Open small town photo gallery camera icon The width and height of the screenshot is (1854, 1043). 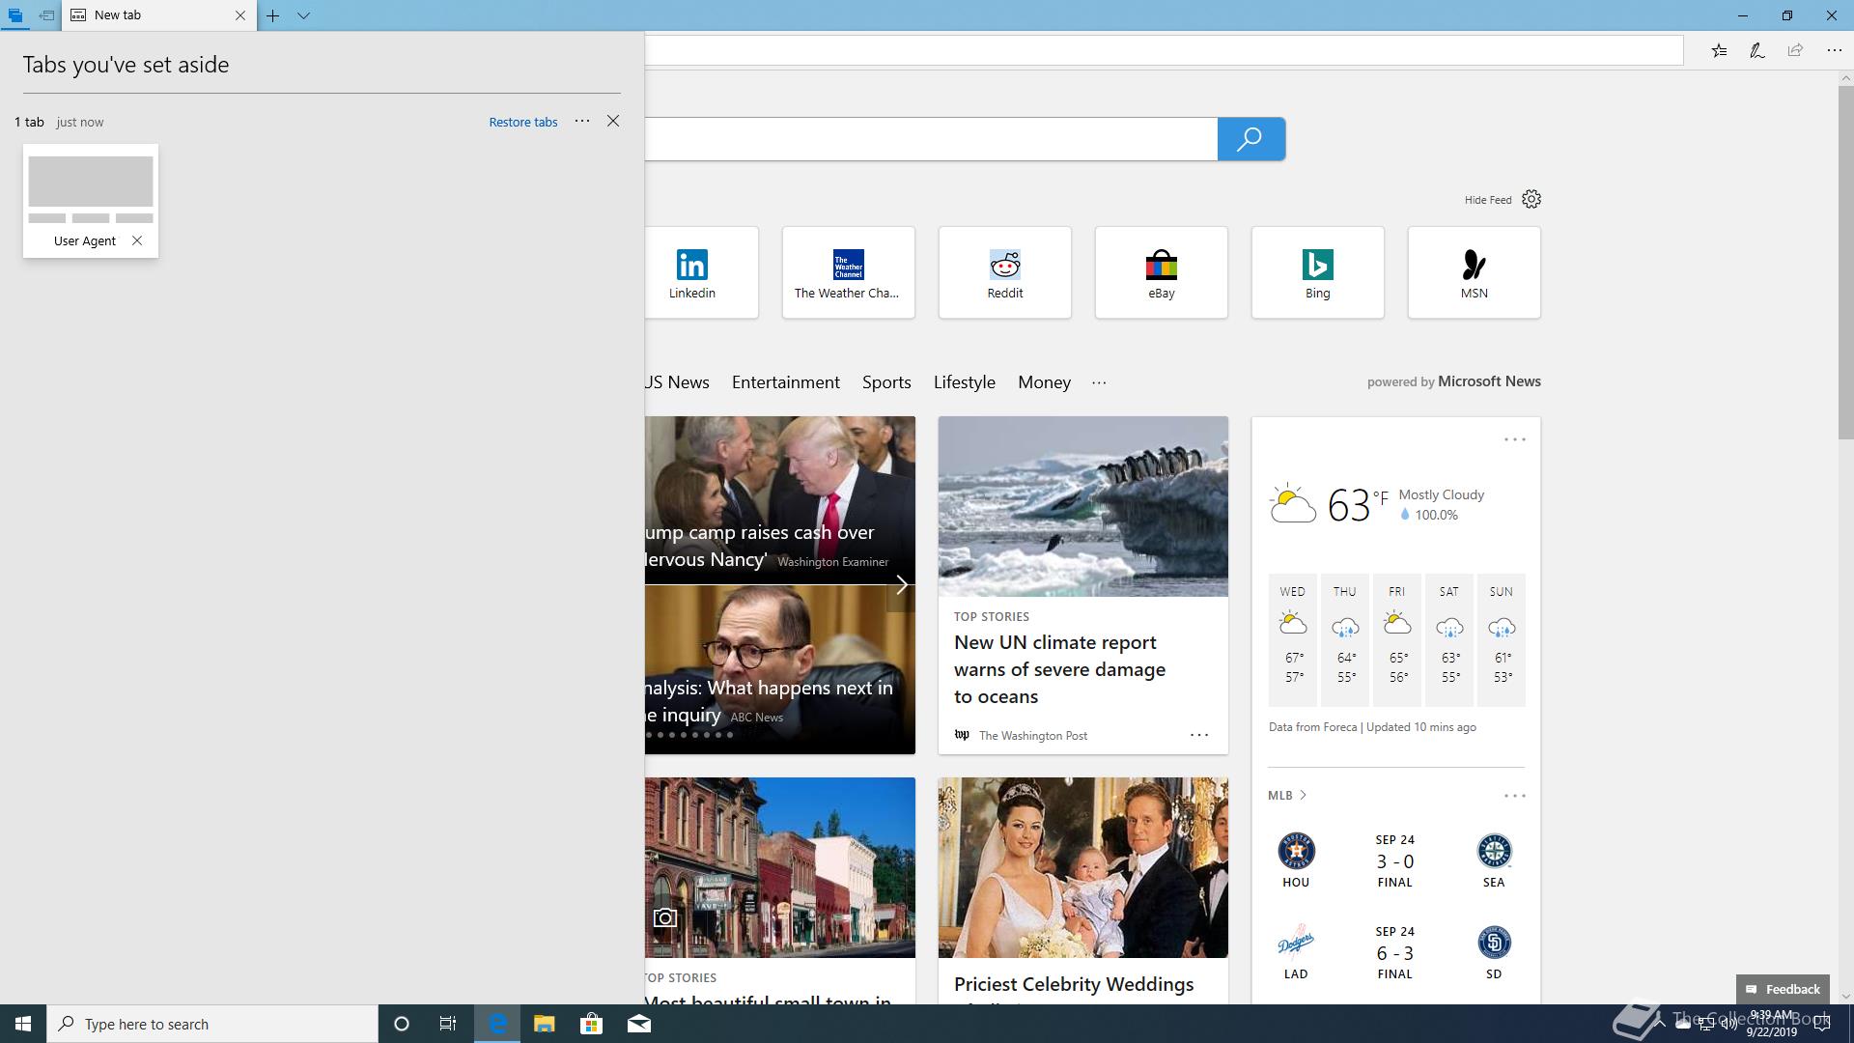(665, 917)
